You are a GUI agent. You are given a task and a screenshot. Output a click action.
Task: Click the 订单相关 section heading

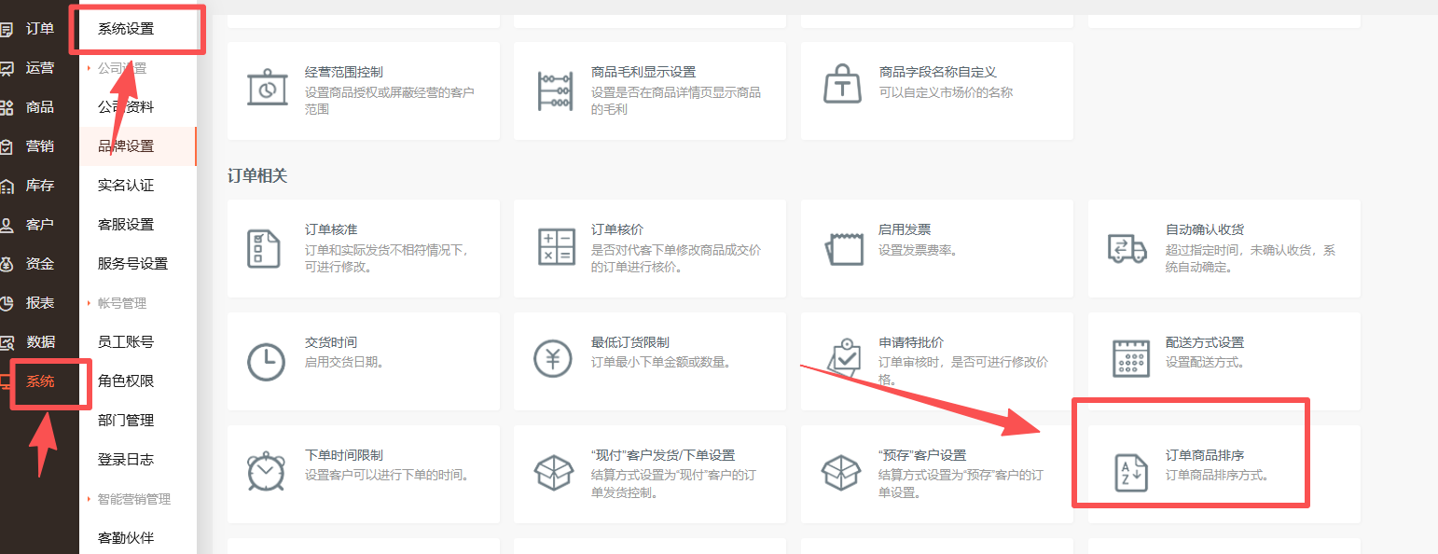[x=257, y=176]
